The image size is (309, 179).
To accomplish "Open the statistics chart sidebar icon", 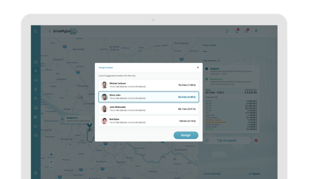I will click(36, 126).
